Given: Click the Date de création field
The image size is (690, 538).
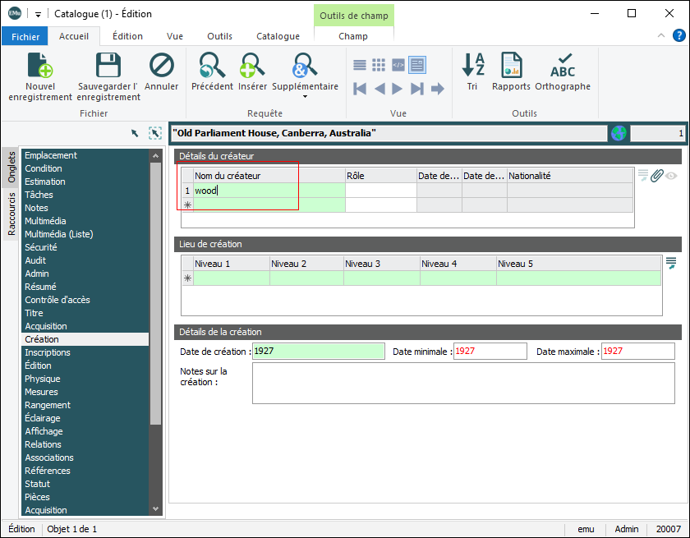Looking at the screenshot, I should click(318, 352).
